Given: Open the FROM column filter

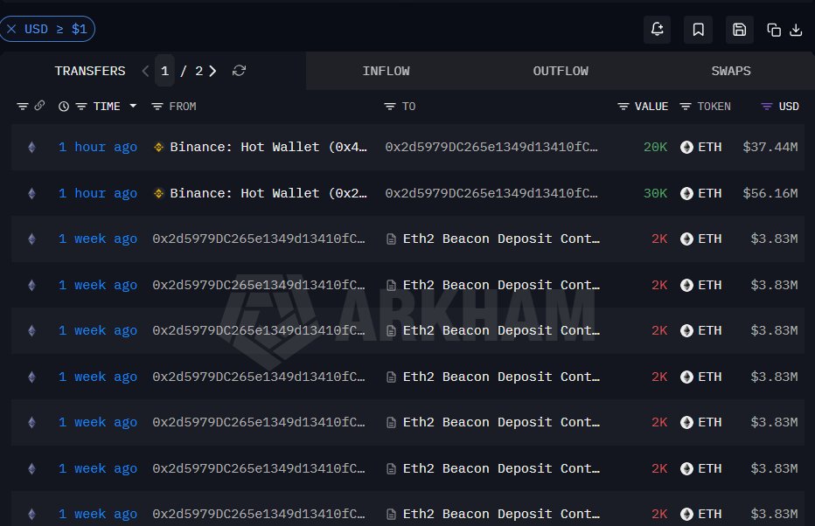Looking at the screenshot, I should pyautogui.click(x=157, y=107).
